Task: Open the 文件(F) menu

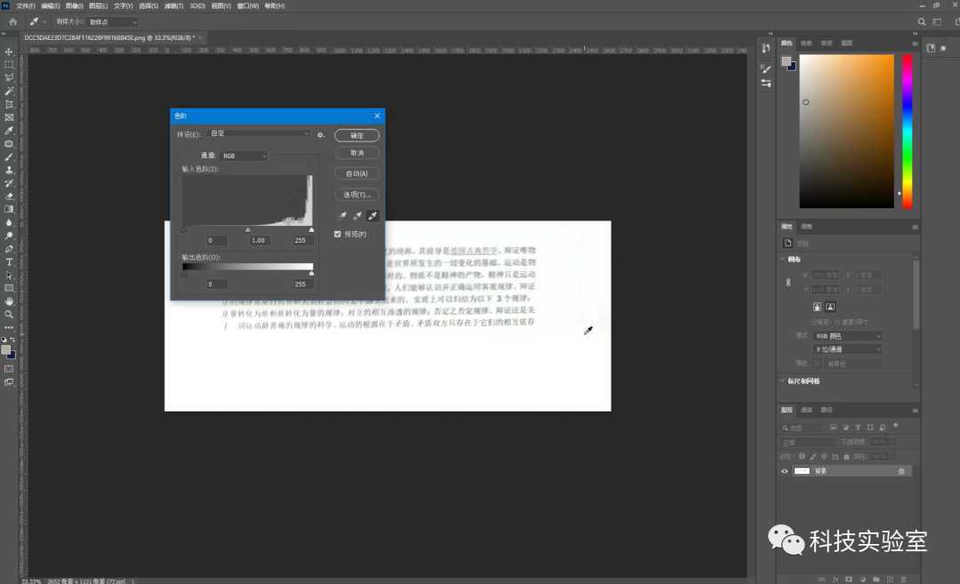Action: coord(26,6)
